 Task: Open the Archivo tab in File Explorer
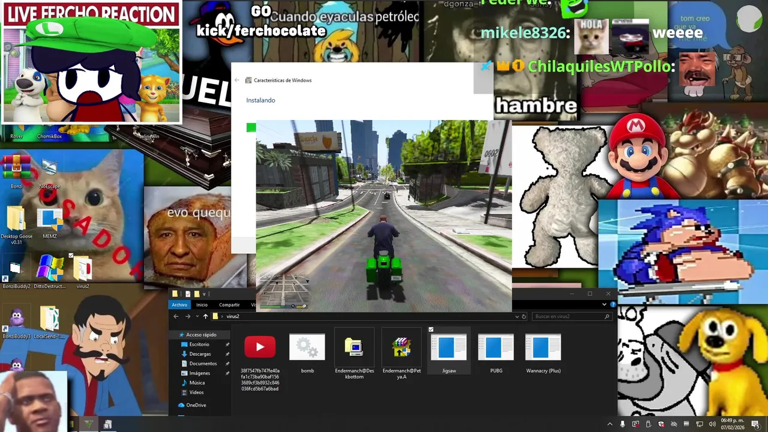pyautogui.click(x=179, y=305)
